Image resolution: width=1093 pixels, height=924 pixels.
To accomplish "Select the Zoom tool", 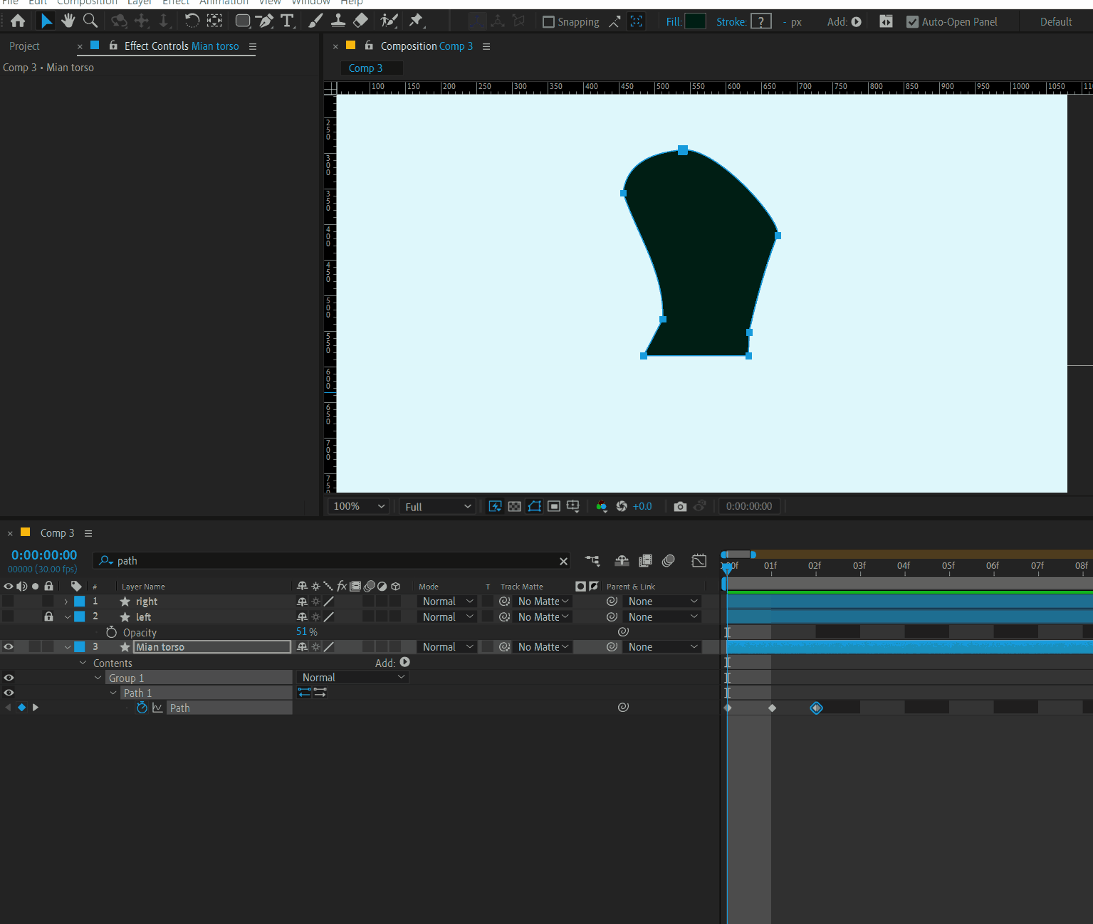I will pyautogui.click(x=90, y=21).
